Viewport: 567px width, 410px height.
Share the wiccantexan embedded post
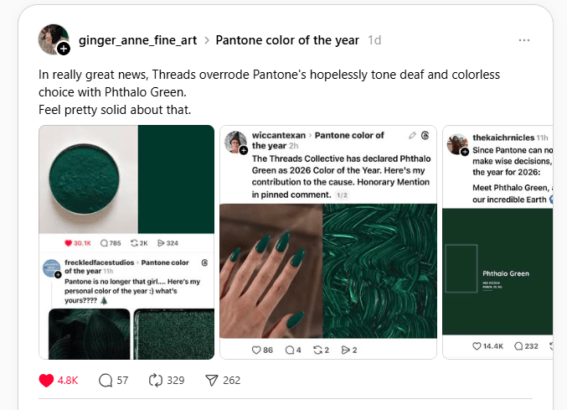[x=346, y=350]
